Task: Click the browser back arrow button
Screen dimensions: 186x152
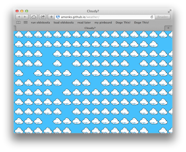Action: pos(19,17)
